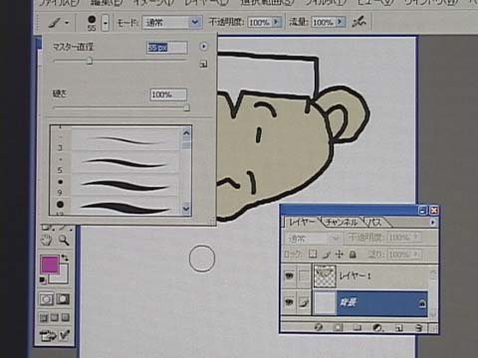Viewport: 478px width, 358px height.
Task: Enable airbrush mode in options bar
Action: [358, 22]
